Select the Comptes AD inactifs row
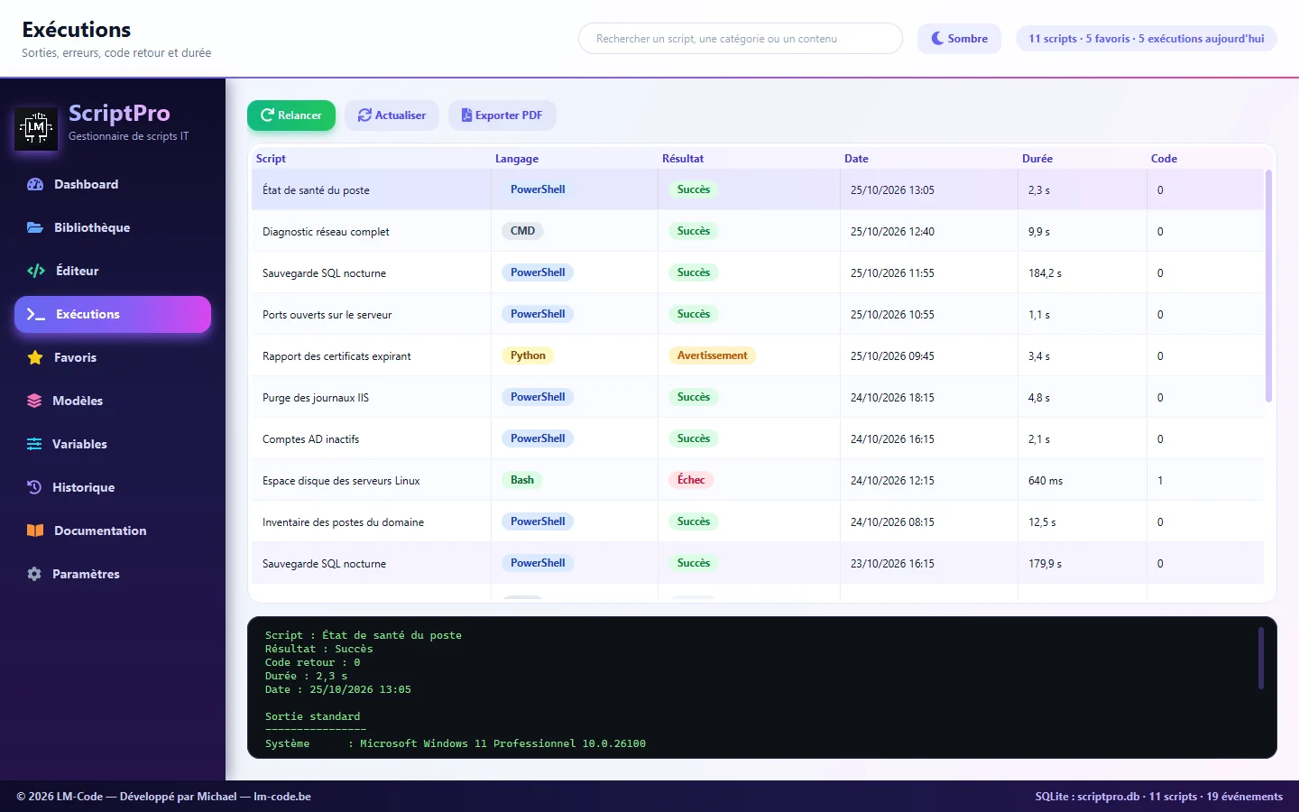1299x812 pixels. [758, 439]
